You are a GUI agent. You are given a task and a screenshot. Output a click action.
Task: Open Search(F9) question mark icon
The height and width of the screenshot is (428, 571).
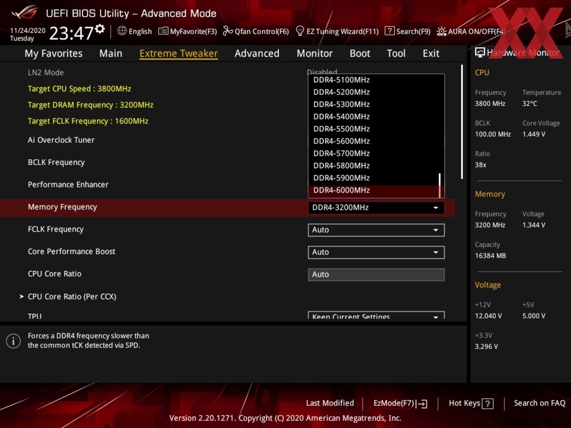(x=389, y=31)
